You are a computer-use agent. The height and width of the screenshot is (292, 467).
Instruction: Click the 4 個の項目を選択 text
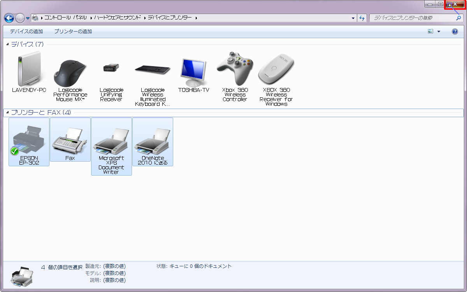(x=61, y=267)
